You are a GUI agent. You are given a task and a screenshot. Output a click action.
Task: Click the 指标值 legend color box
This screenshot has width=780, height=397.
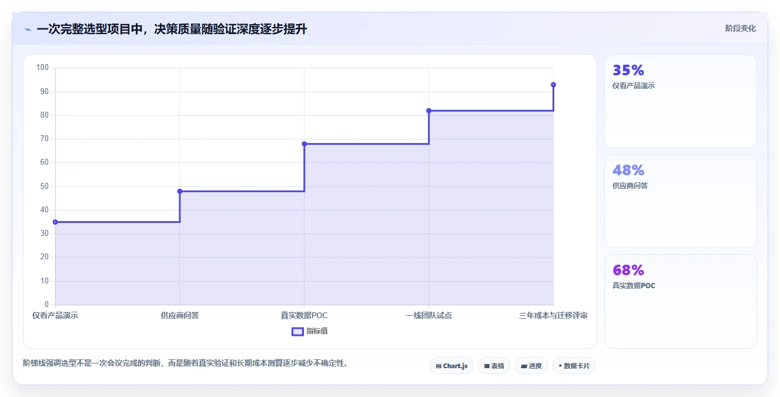pyautogui.click(x=297, y=331)
